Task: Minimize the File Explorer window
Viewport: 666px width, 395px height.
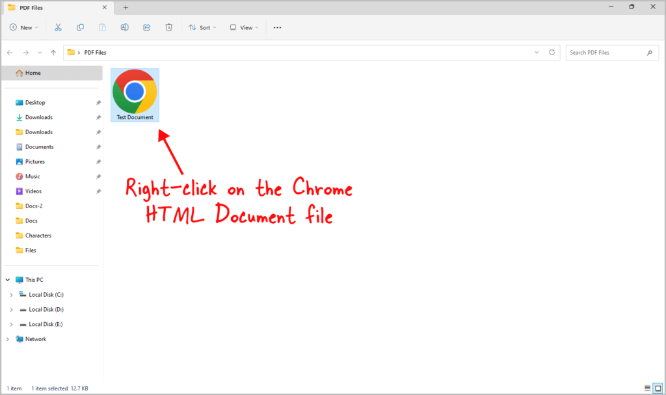Action: [611, 7]
